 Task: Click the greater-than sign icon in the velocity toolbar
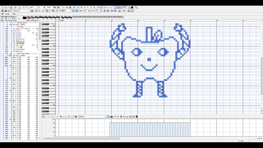point(118,117)
